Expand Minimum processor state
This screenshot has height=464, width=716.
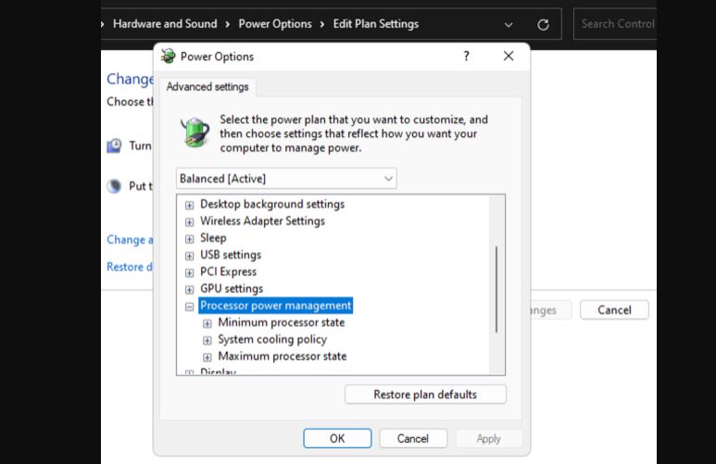click(207, 324)
